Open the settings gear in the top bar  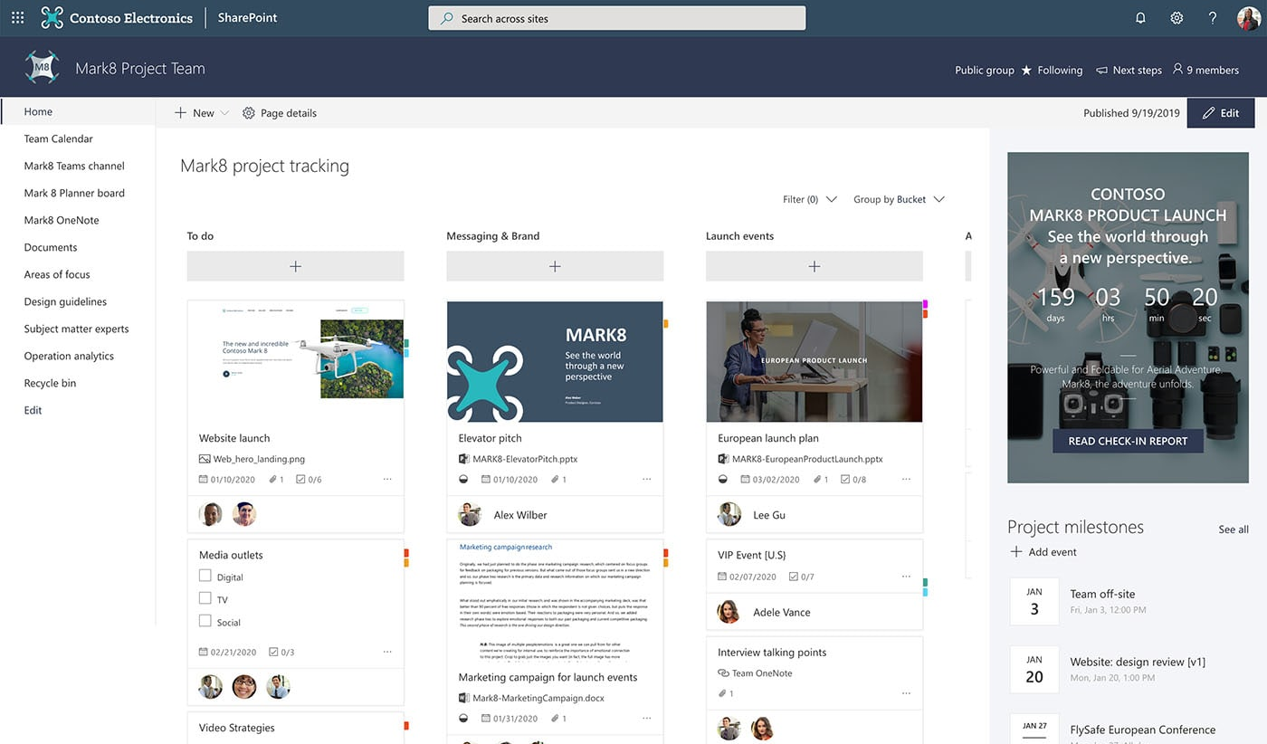pos(1176,18)
